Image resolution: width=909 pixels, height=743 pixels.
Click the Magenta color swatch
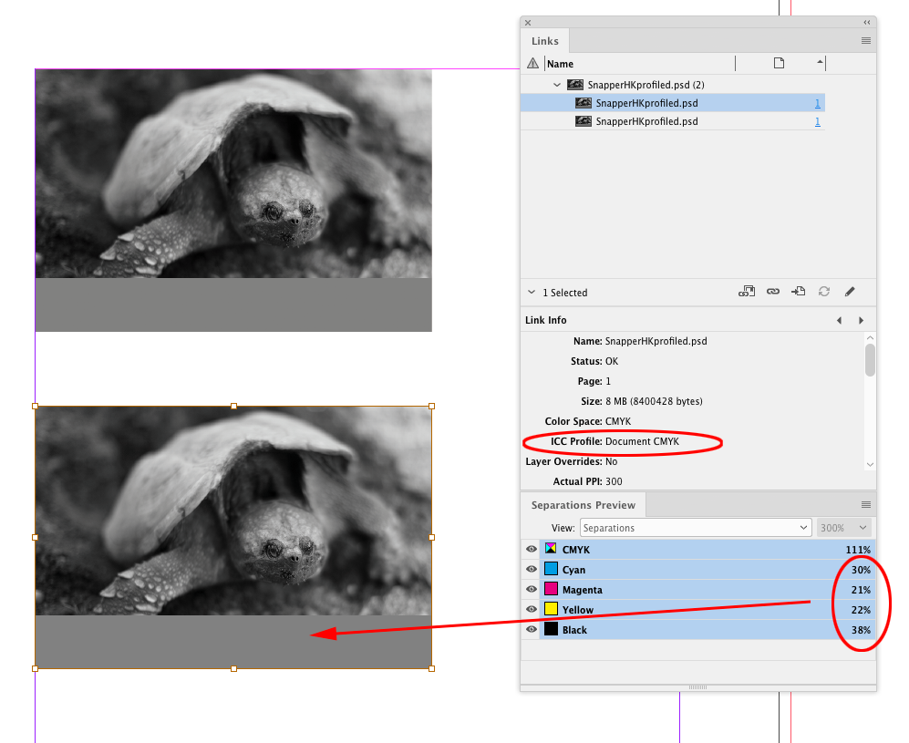(551, 588)
